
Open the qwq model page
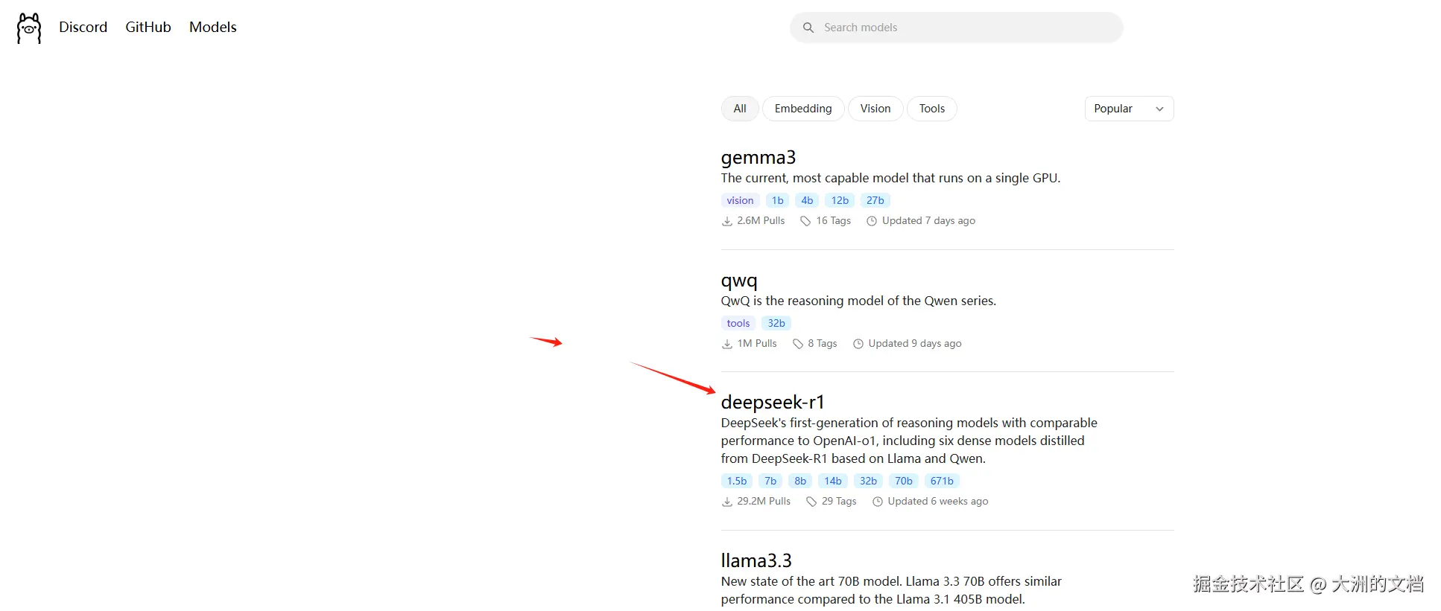(739, 281)
